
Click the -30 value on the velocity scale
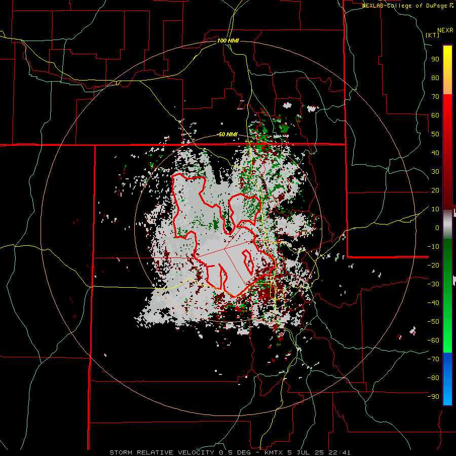433,284
